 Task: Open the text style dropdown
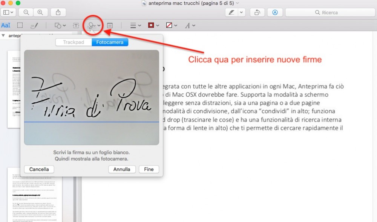[190, 25]
